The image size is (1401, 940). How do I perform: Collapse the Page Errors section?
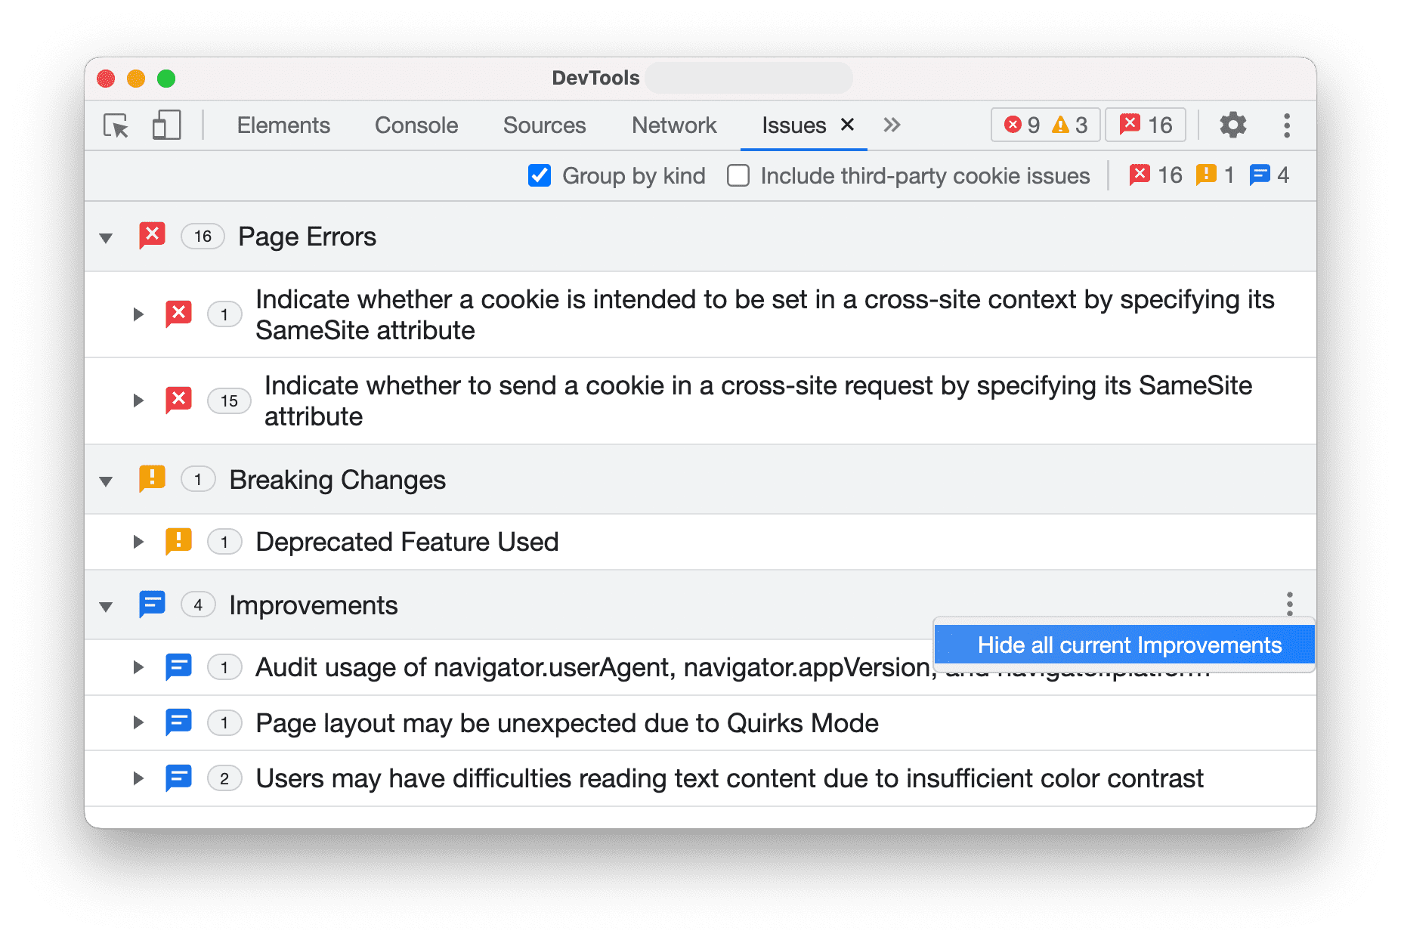(105, 237)
